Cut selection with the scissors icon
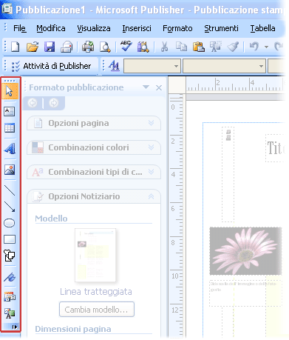289x340 pixels. [164, 47]
